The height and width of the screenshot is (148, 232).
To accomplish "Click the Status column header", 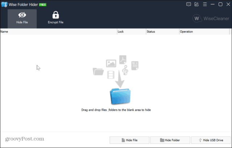I will [163, 32].
